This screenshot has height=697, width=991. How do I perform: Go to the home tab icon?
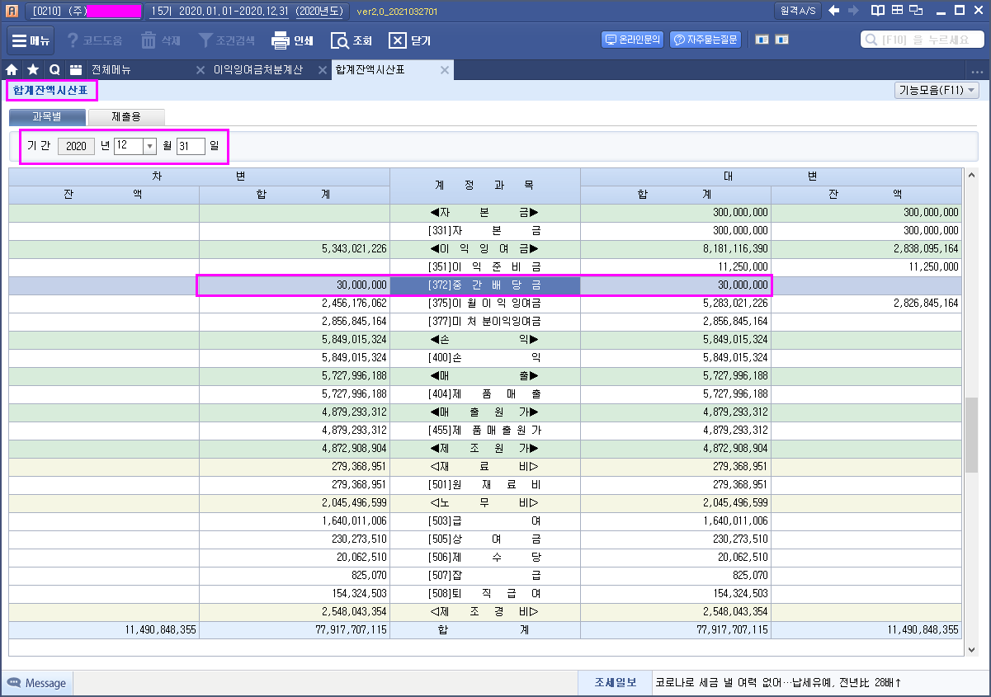coord(12,70)
